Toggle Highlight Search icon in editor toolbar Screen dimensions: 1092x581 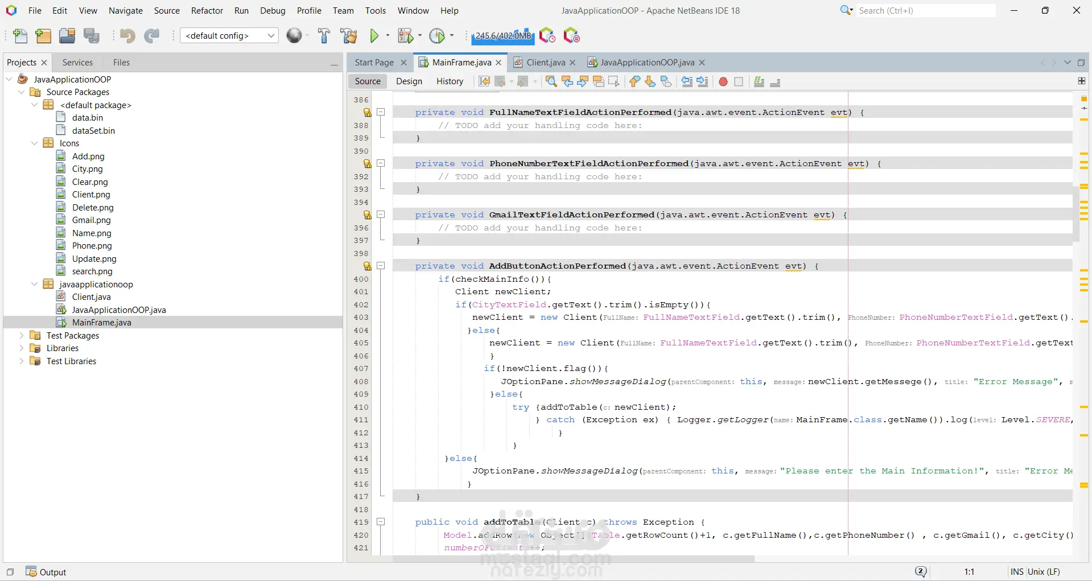pos(598,81)
